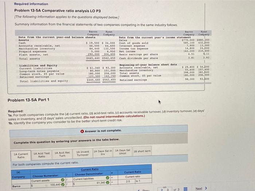Switch to 1A Acid Test Ratio tab
This screenshot has height=191, width=255.
(x=42, y=155)
